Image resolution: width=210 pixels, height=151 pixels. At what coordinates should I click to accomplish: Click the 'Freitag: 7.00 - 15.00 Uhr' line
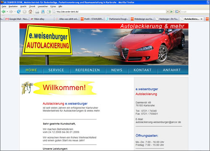pos(150,145)
